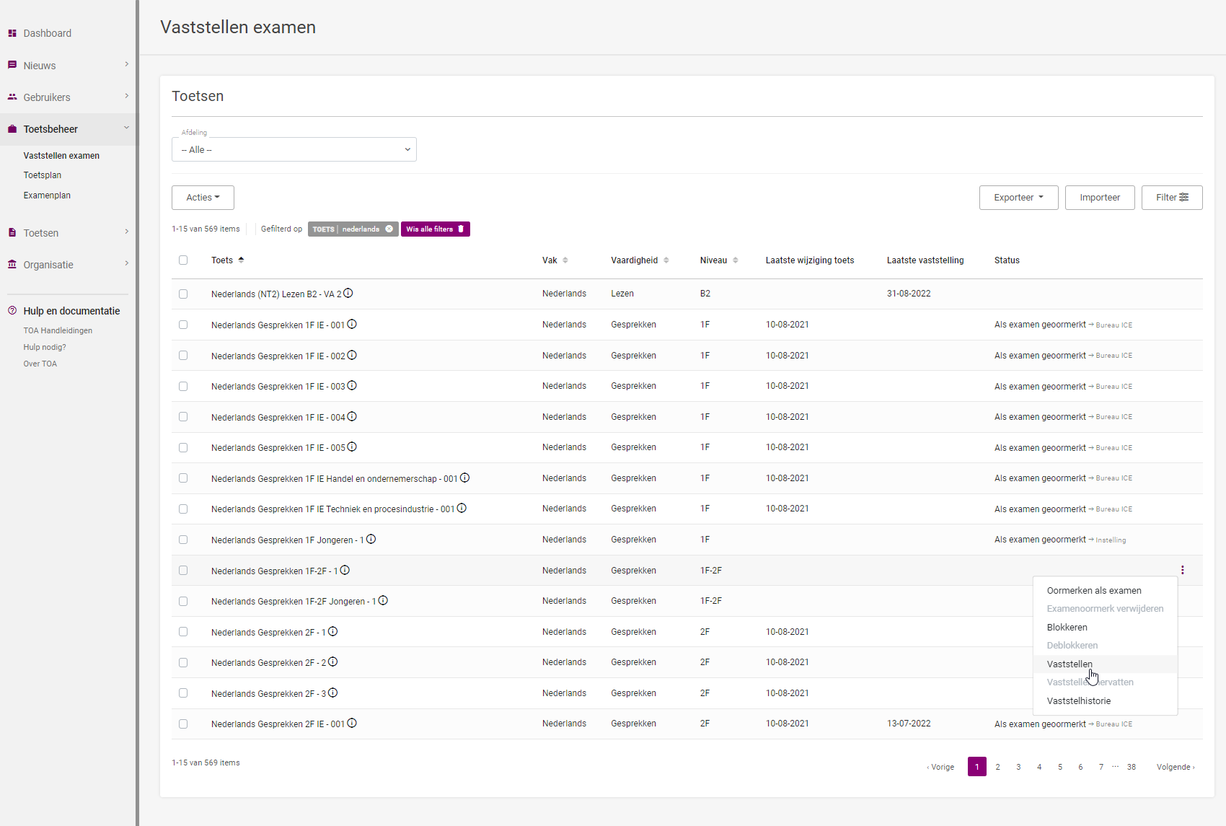Click the Hulp en documentatie question icon

click(x=12, y=311)
